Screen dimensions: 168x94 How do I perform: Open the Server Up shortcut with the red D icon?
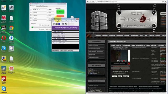click(x=11, y=70)
